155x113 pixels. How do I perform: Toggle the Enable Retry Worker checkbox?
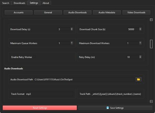34,57
